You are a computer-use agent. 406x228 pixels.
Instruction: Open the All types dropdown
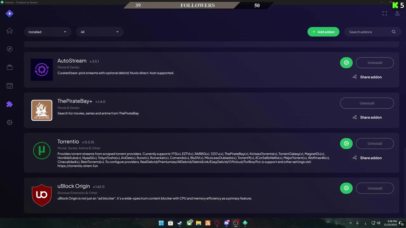click(100, 32)
